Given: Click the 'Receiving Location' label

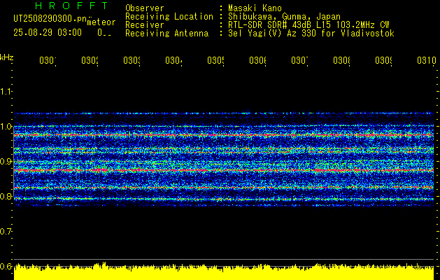Looking at the screenshot, I should (x=169, y=17).
